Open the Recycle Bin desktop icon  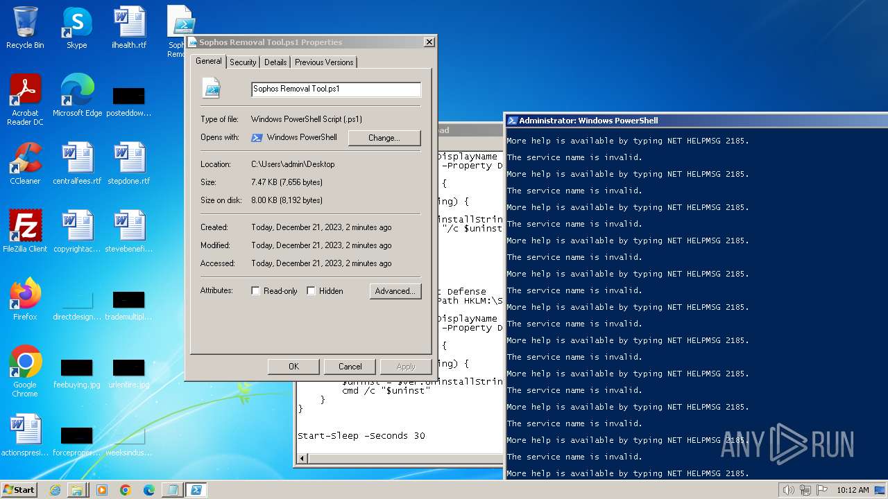[x=25, y=28]
